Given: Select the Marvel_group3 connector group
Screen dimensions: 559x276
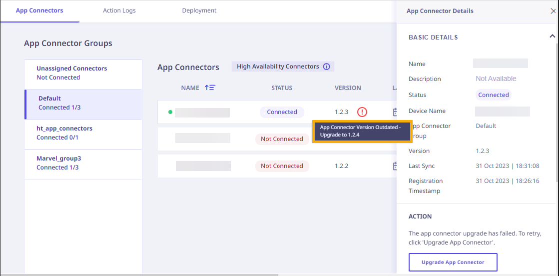Looking at the screenshot, I should coord(83,164).
